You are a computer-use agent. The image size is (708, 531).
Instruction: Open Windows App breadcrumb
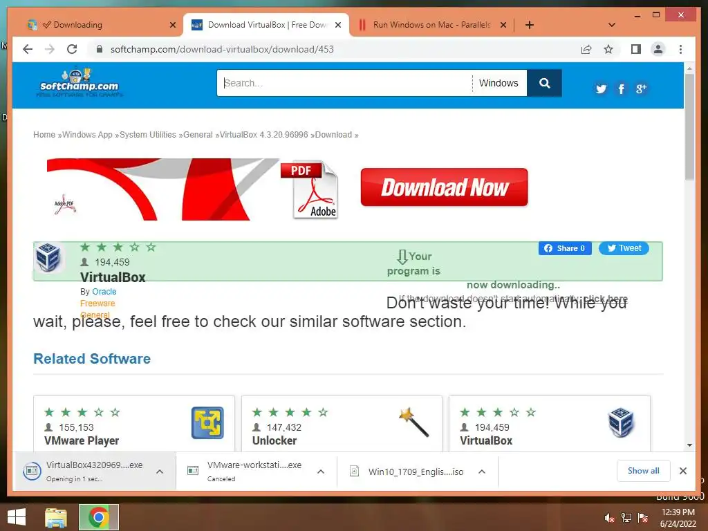(x=87, y=135)
